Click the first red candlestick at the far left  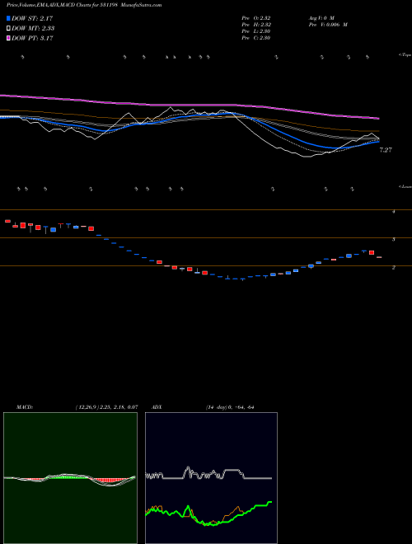7,221
